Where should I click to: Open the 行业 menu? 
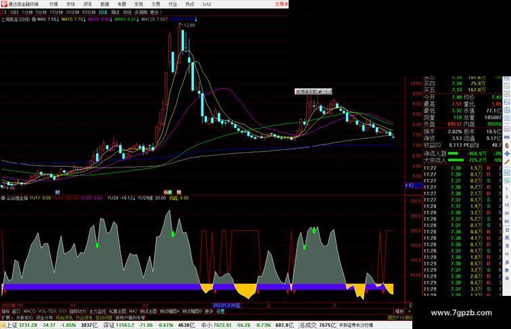[x=173, y=4]
